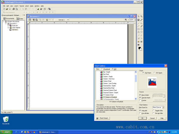This screenshot has height=134, width=179.
Task: Select Canvas 1 in the document tree
Action: click(x=15, y=30)
